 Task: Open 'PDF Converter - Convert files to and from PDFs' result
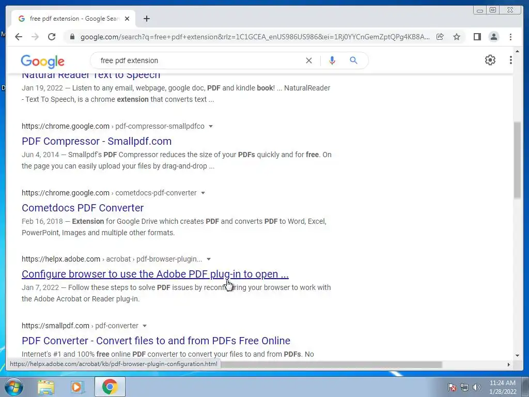pyautogui.click(x=156, y=341)
